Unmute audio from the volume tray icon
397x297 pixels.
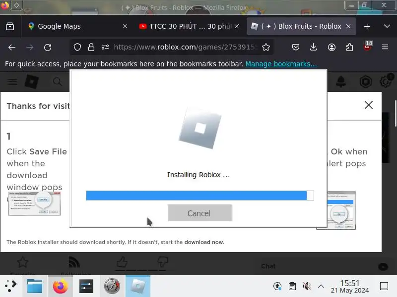point(307,286)
